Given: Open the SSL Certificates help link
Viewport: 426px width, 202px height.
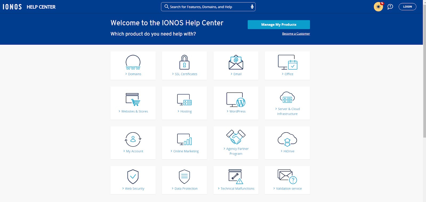Looking at the screenshot, I should click(185, 74).
